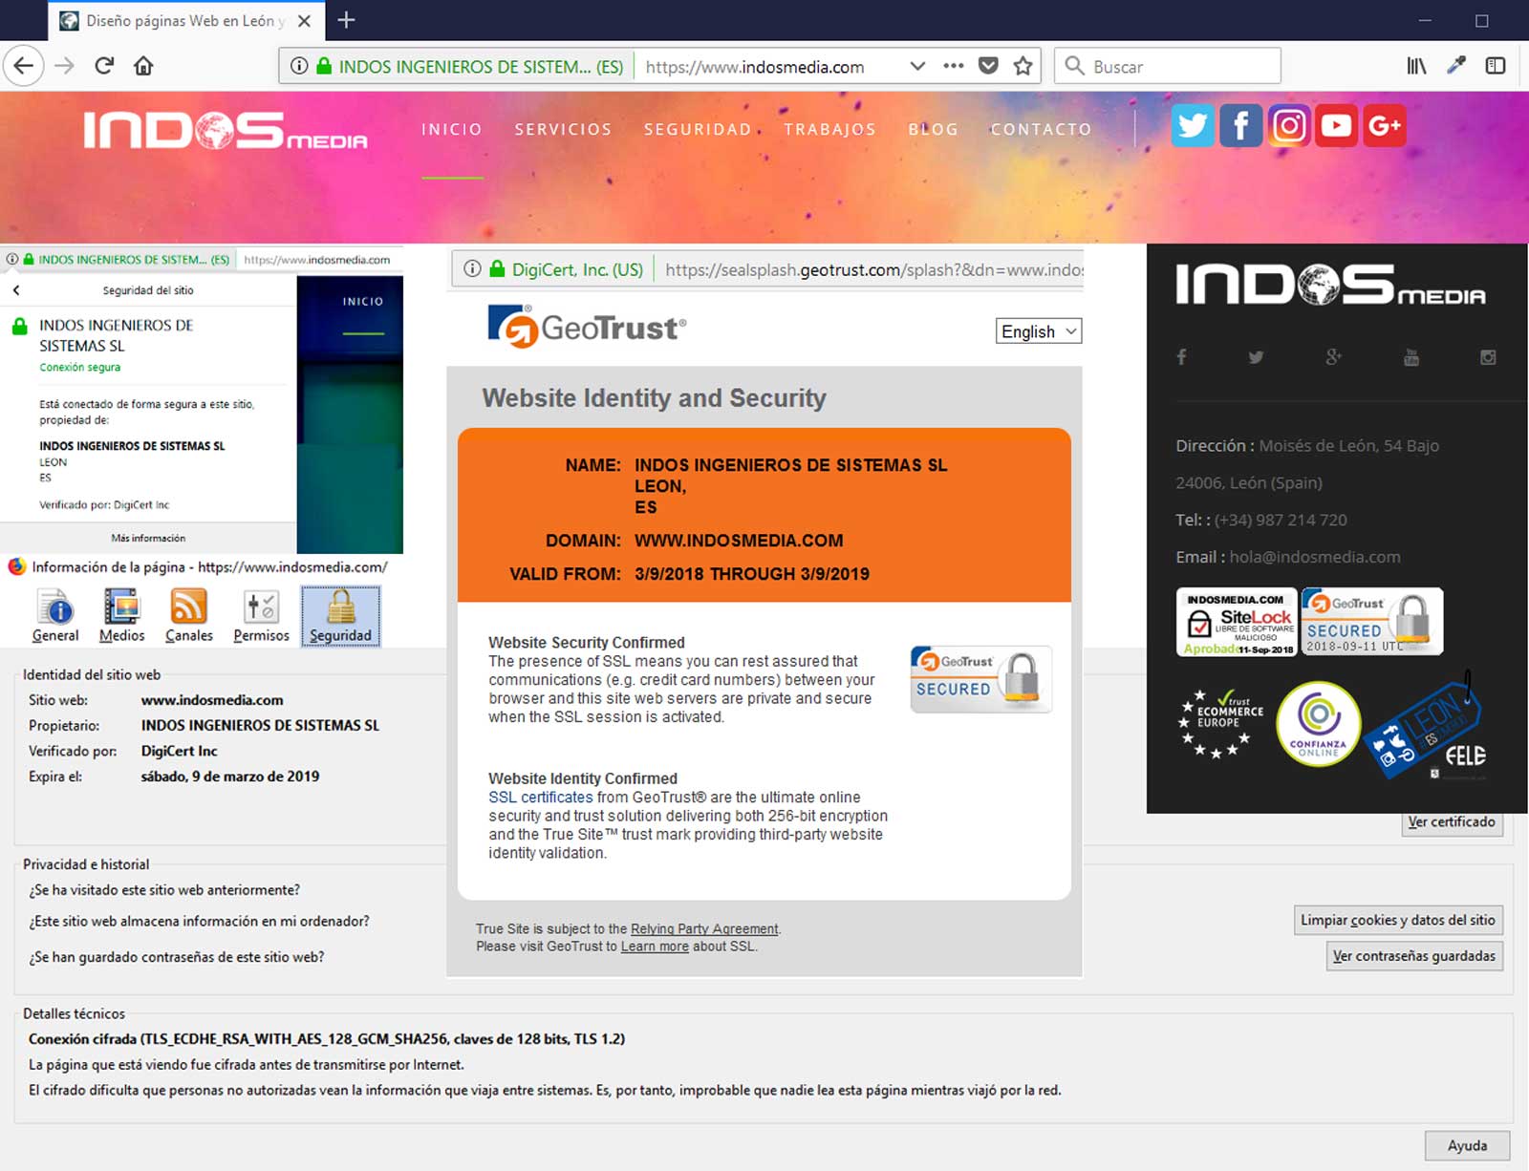Viewport: 1529px width, 1171px height.
Task: Click the hola@indosmedia.com email link
Action: (x=1315, y=557)
